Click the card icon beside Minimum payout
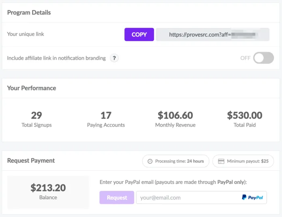 221,161
